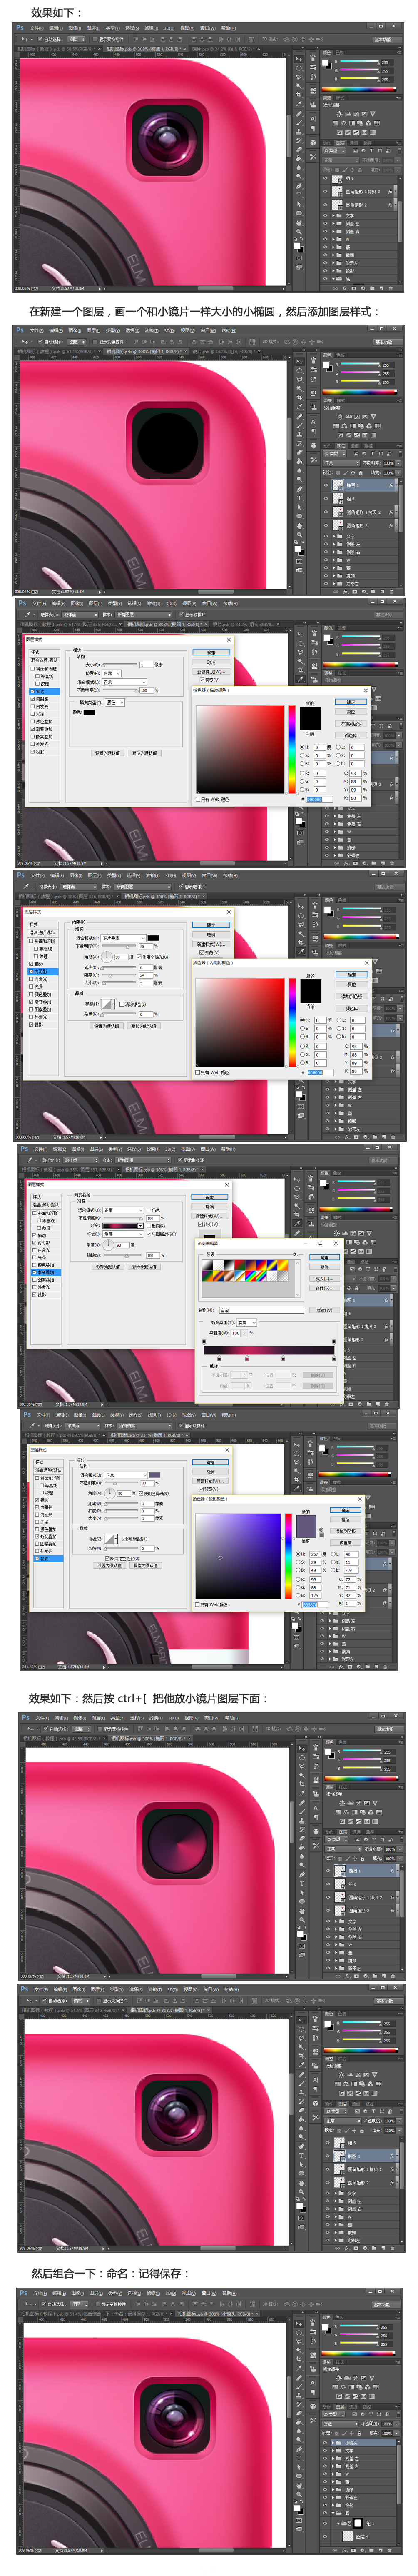Click the angle dial in the Gradient Overlay dialog
The image size is (418, 2576).
click(x=107, y=1245)
